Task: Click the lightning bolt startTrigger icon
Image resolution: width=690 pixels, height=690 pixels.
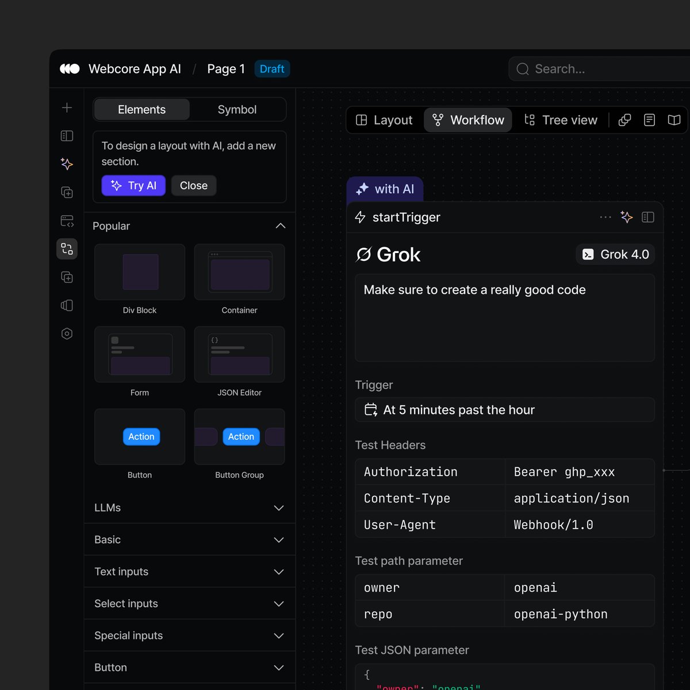Action: click(x=361, y=217)
